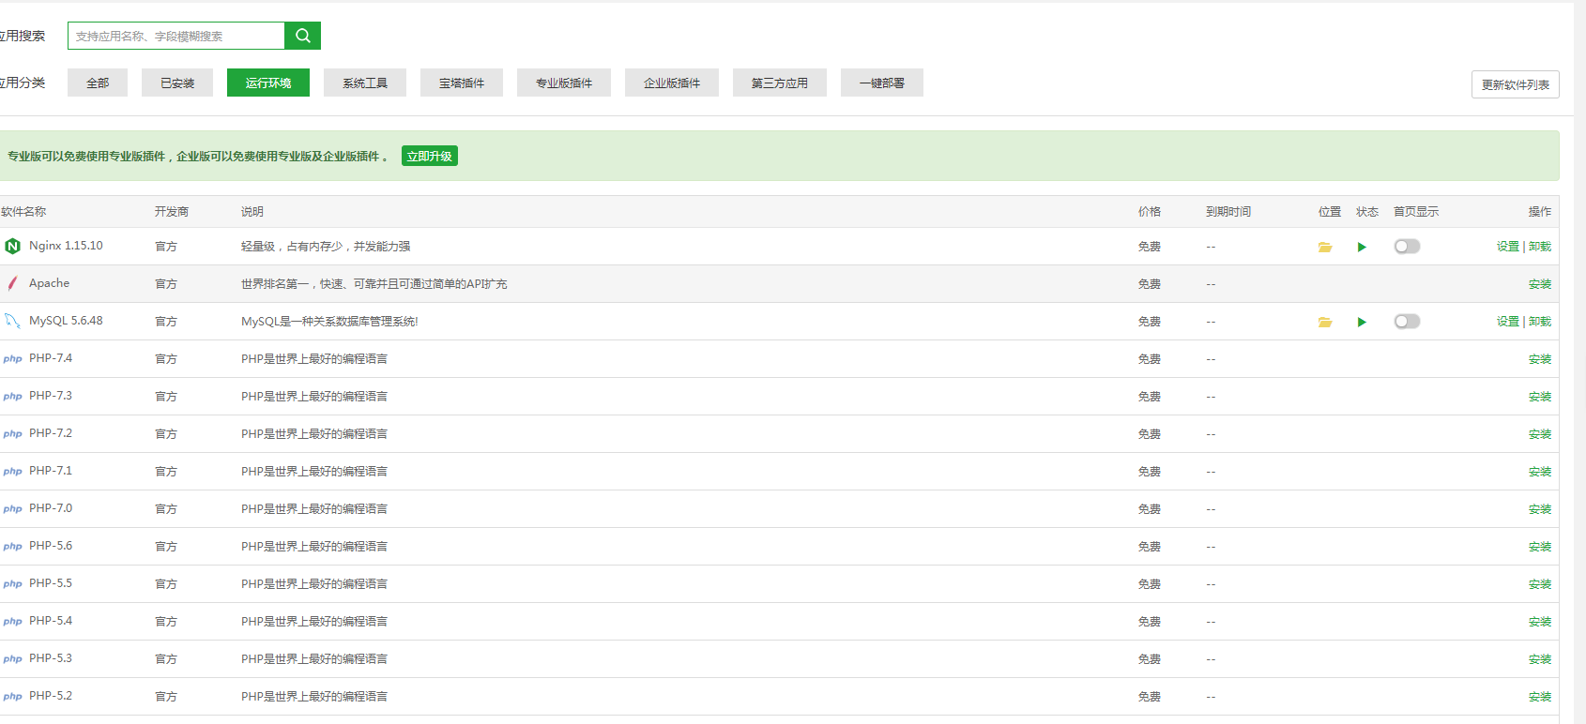Viewport: 1586px width, 724px height.
Task: Select the 宝塔插件 category tab
Action: click(462, 83)
